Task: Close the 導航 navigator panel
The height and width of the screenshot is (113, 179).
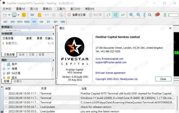Action: pyautogui.click(x=53, y=60)
